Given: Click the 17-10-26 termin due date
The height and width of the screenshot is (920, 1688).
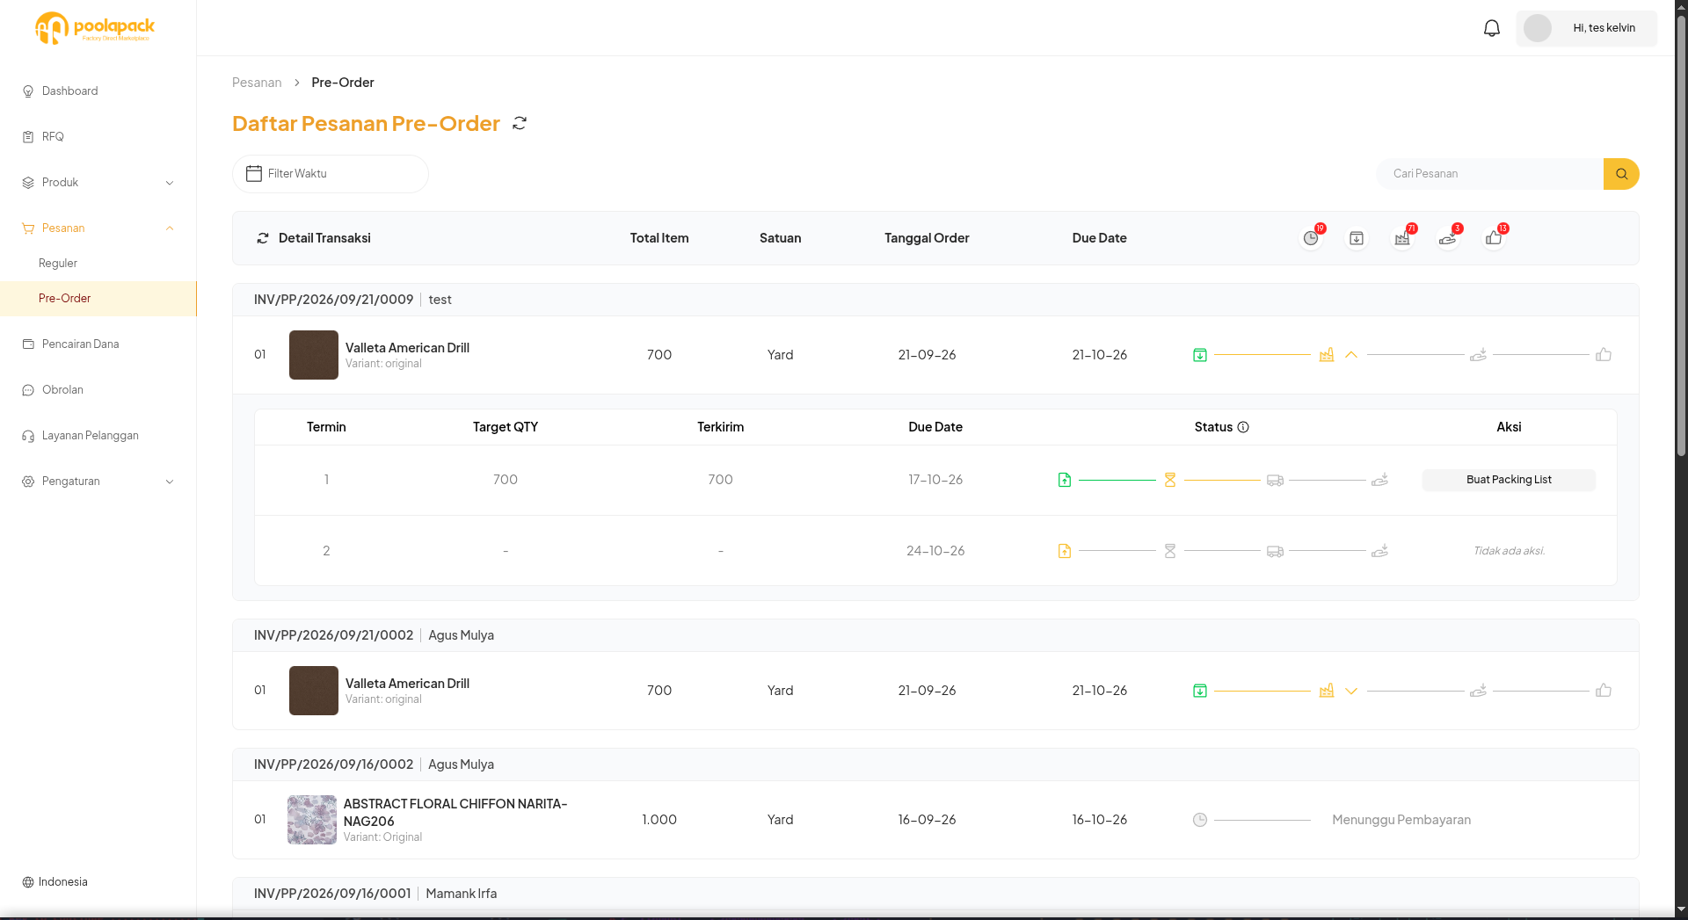Looking at the screenshot, I should pyautogui.click(x=935, y=480).
